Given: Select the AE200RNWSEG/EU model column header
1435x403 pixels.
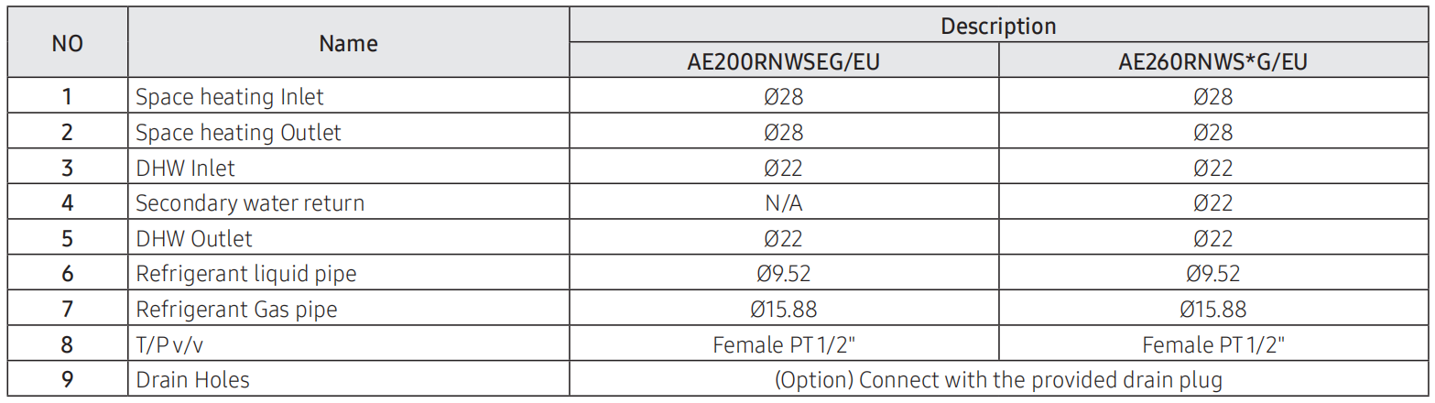Looking at the screenshot, I should (784, 61).
